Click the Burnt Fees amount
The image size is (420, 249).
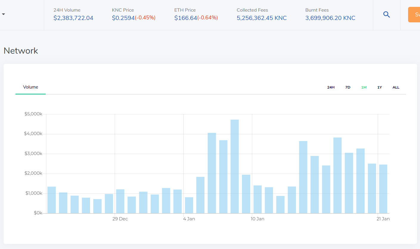point(330,18)
